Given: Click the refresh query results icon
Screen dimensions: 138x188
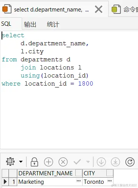Looking at the screenshot, I should 130,162.
